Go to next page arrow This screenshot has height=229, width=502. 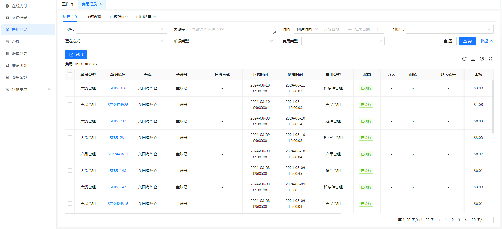[x=466, y=220]
